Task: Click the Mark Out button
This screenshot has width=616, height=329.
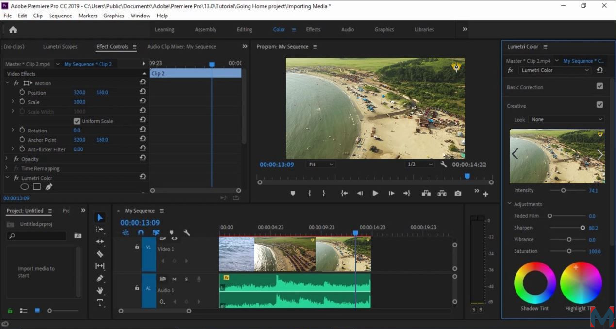Action: point(324,193)
